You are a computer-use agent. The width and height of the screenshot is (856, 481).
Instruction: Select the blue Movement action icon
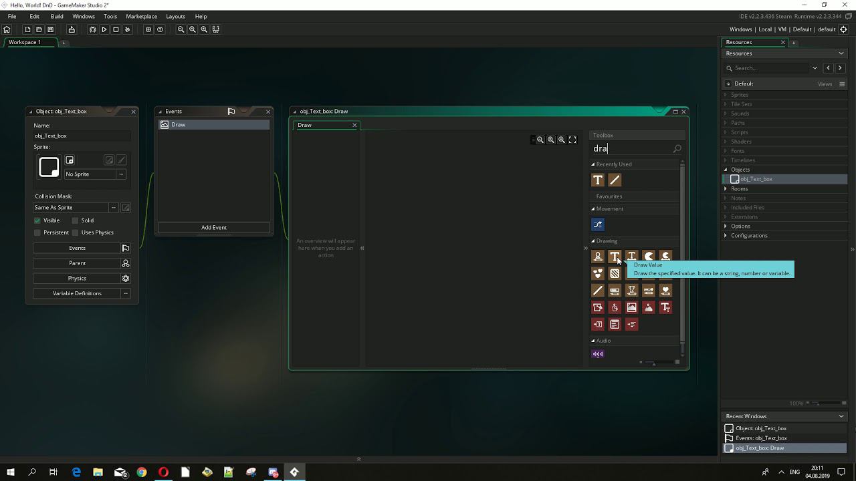click(598, 224)
